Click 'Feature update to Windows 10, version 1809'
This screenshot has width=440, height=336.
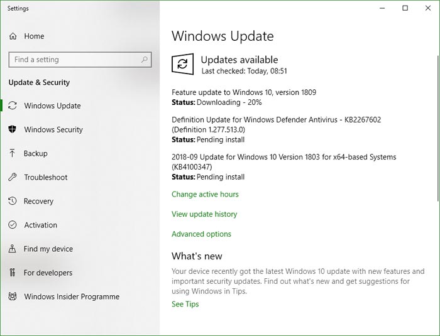pyautogui.click(x=244, y=92)
